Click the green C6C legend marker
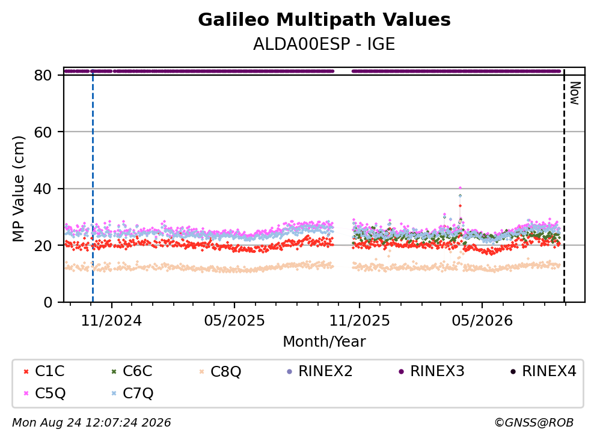The width and height of the screenshot is (597, 441). (114, 371)
